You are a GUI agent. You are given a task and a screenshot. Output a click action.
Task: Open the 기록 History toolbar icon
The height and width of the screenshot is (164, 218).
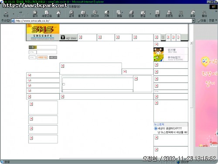point(106,14)
